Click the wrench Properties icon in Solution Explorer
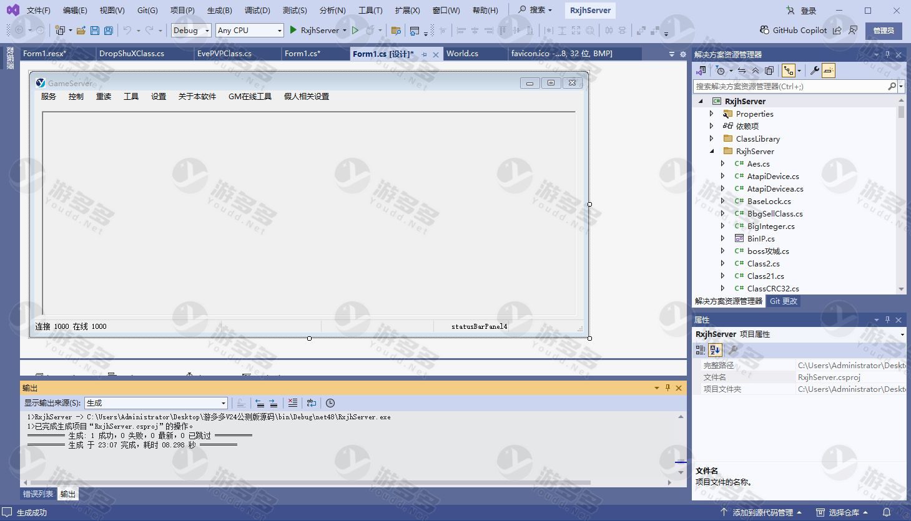 (814, 71)
